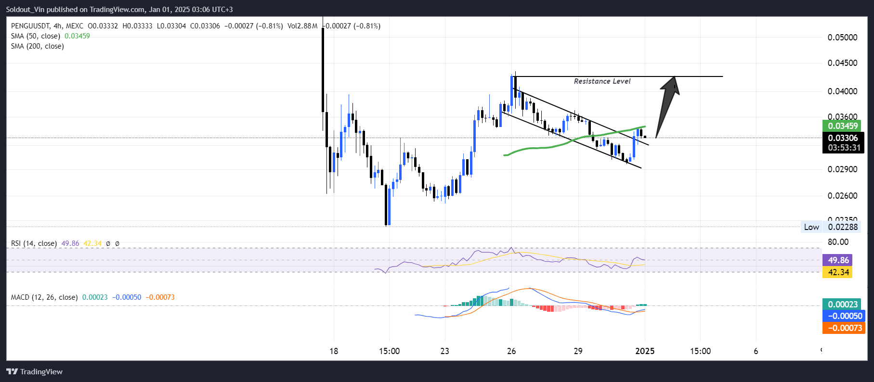Click the Vol2.88M volume readout
874x382 pixels.
tap(302, 26)
